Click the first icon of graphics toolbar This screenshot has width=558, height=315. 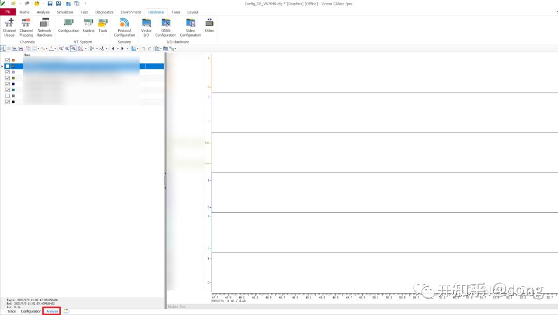pos(3,48)
